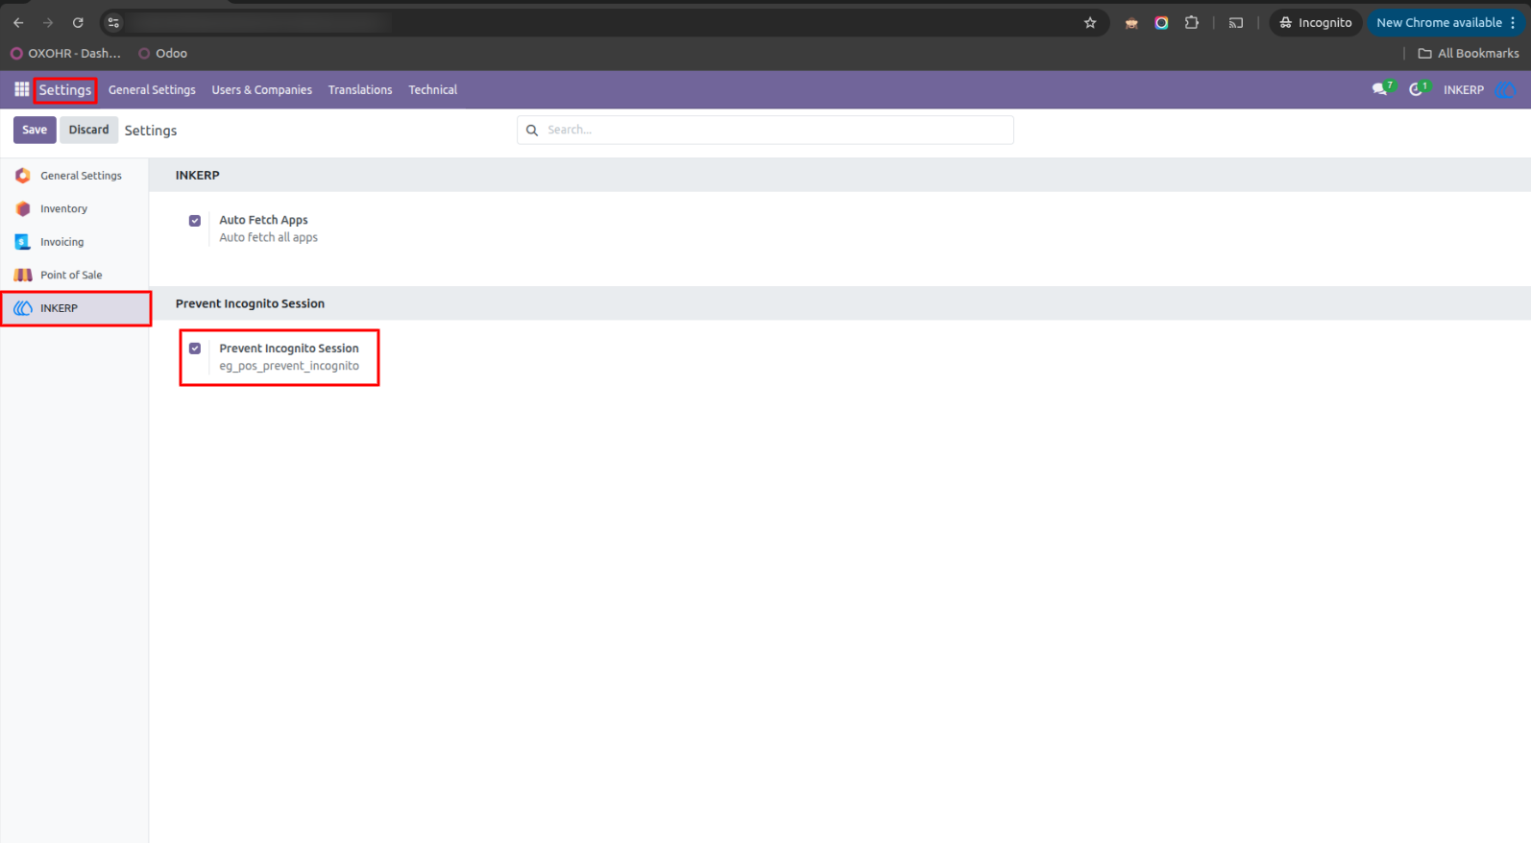Click the Settings app title
Viewport: 1531px width, 843px height.
click(x=65, y=89)
